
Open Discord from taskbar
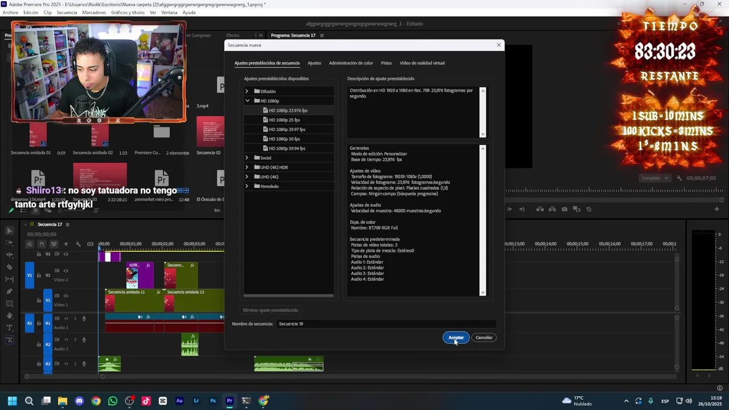click(79, 401)
